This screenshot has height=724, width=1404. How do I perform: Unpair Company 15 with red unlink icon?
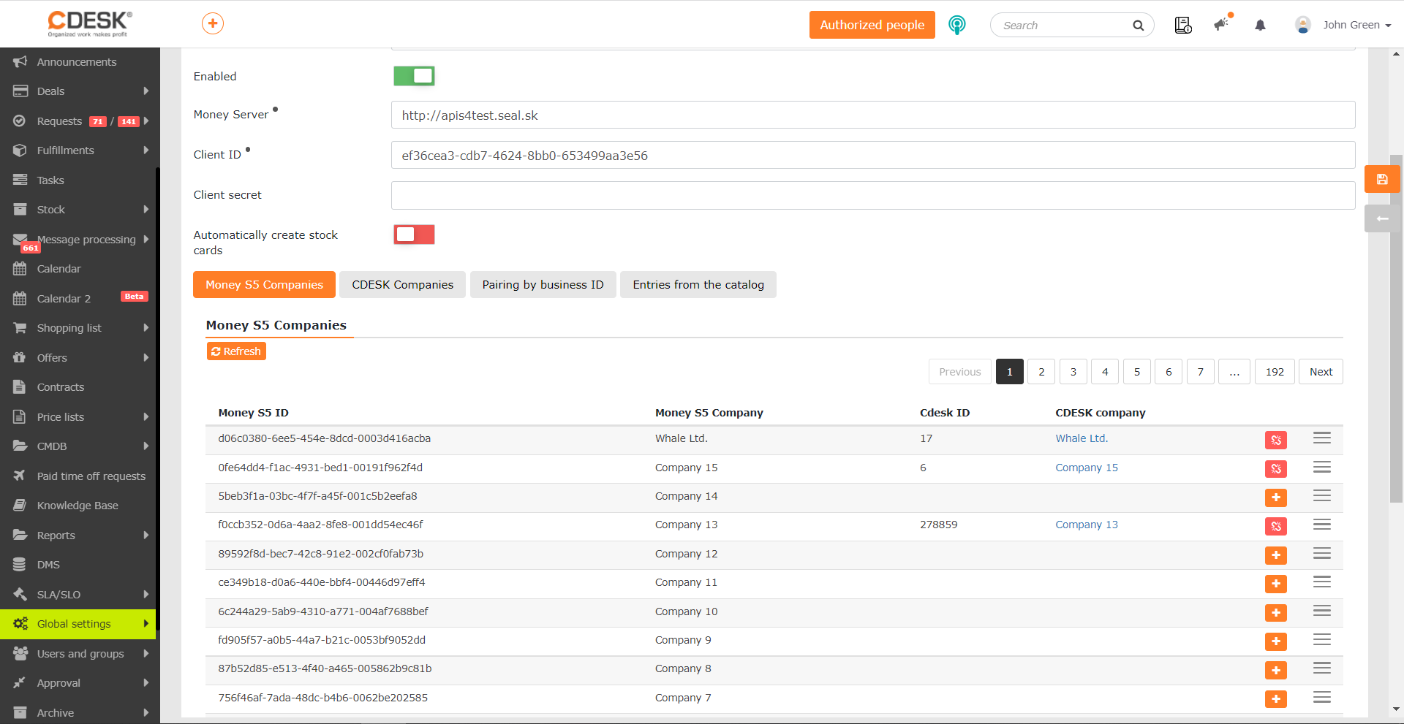tap(1276, 469)
